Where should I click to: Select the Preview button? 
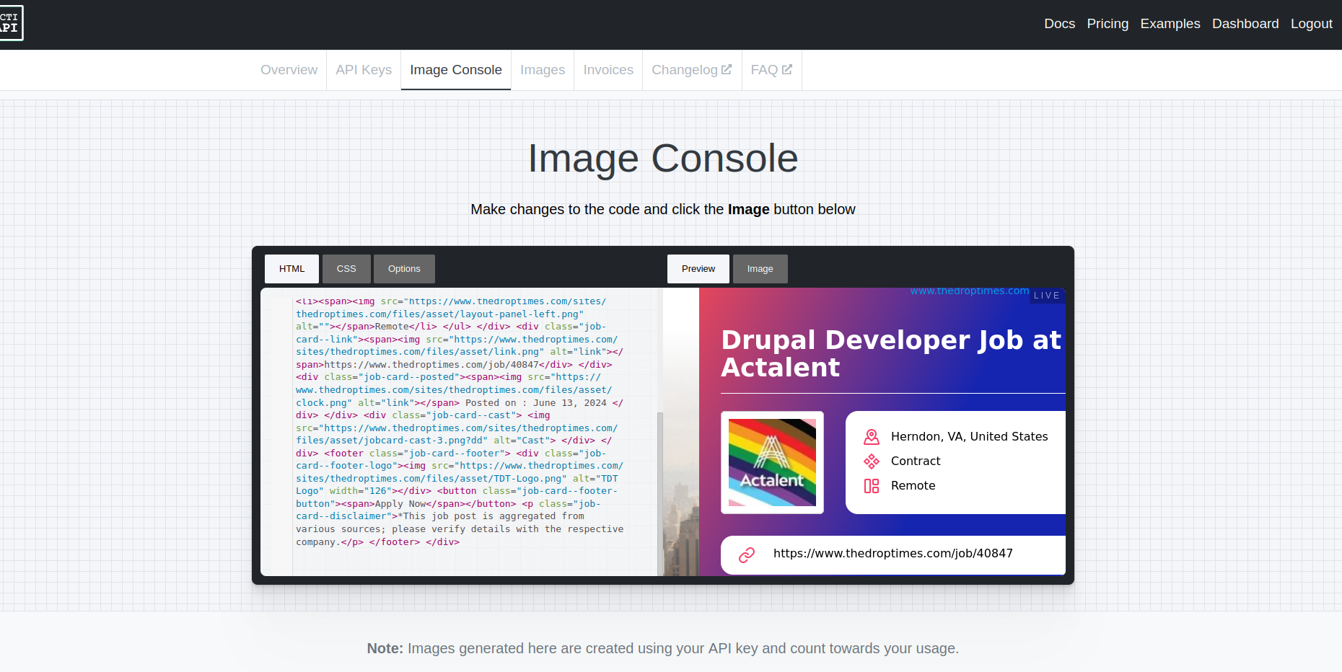coord(698,269)
